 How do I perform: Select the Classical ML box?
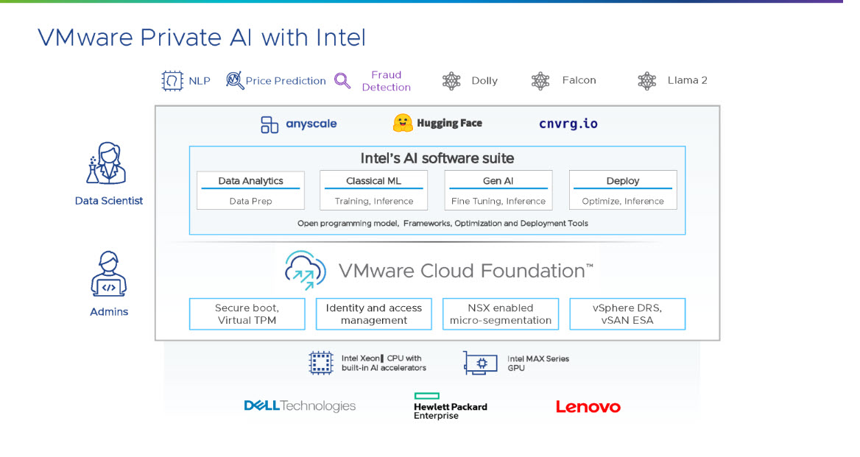(373, 190)
